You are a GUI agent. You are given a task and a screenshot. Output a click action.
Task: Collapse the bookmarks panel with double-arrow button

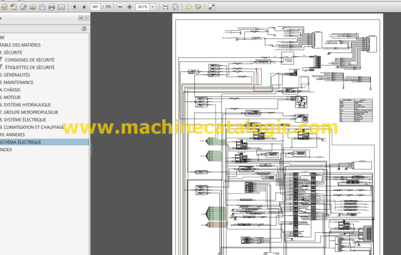(81, 18)
